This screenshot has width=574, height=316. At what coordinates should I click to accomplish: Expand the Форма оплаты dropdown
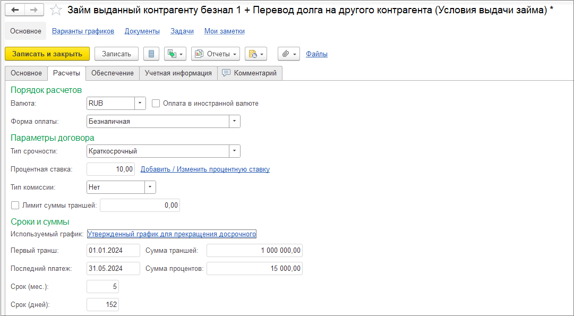click(x=235, y=122)
